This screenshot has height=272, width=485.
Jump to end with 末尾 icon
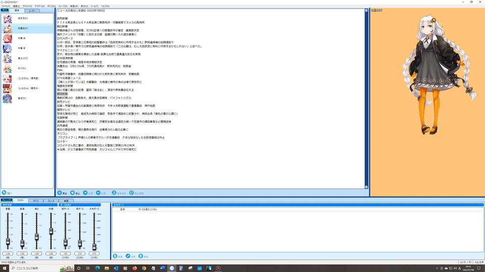tap(98, 193)
